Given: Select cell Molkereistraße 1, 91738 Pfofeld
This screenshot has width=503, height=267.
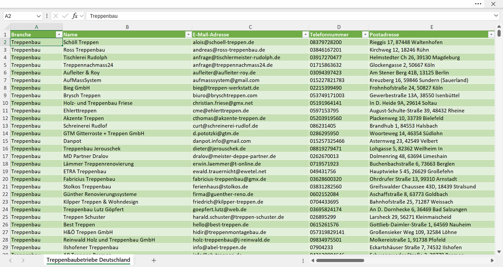Looking at the screenshot, I should pos(432,240).
